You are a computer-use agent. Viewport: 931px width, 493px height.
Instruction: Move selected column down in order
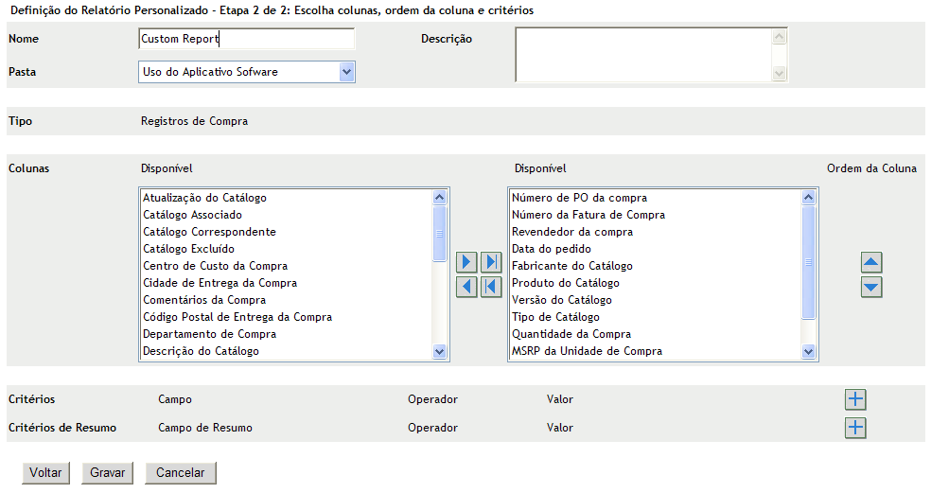pos(871,287)
